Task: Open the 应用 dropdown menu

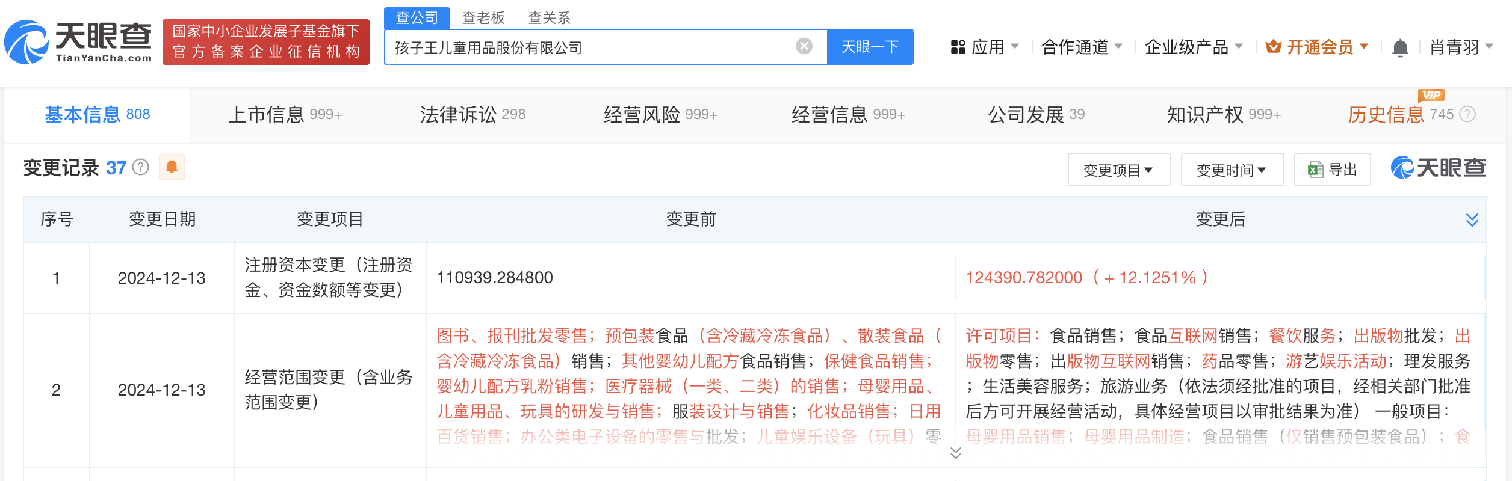Action: [x=985, y=47]
